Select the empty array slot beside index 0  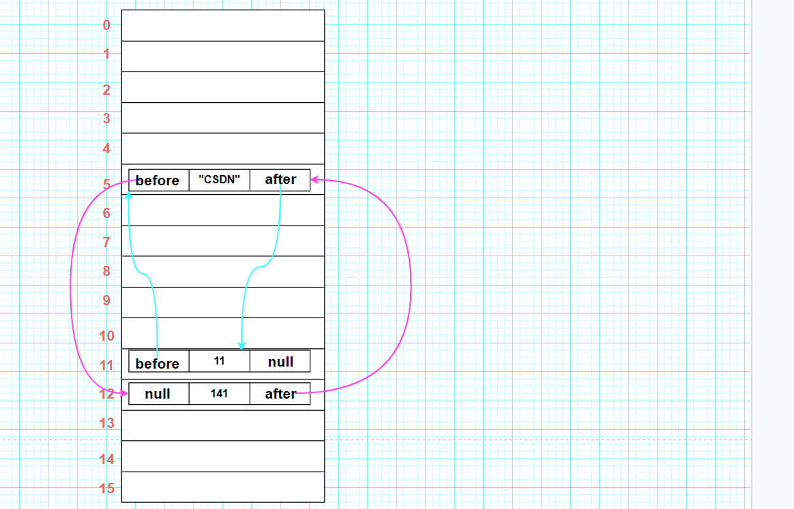coord(223,25)
